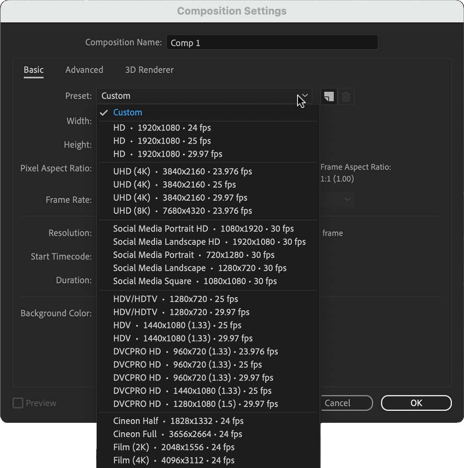The width and height of the screenshot is (464, 468).
Task: Pick Cineon Half 1828x1332 preset
Action: 208,421
